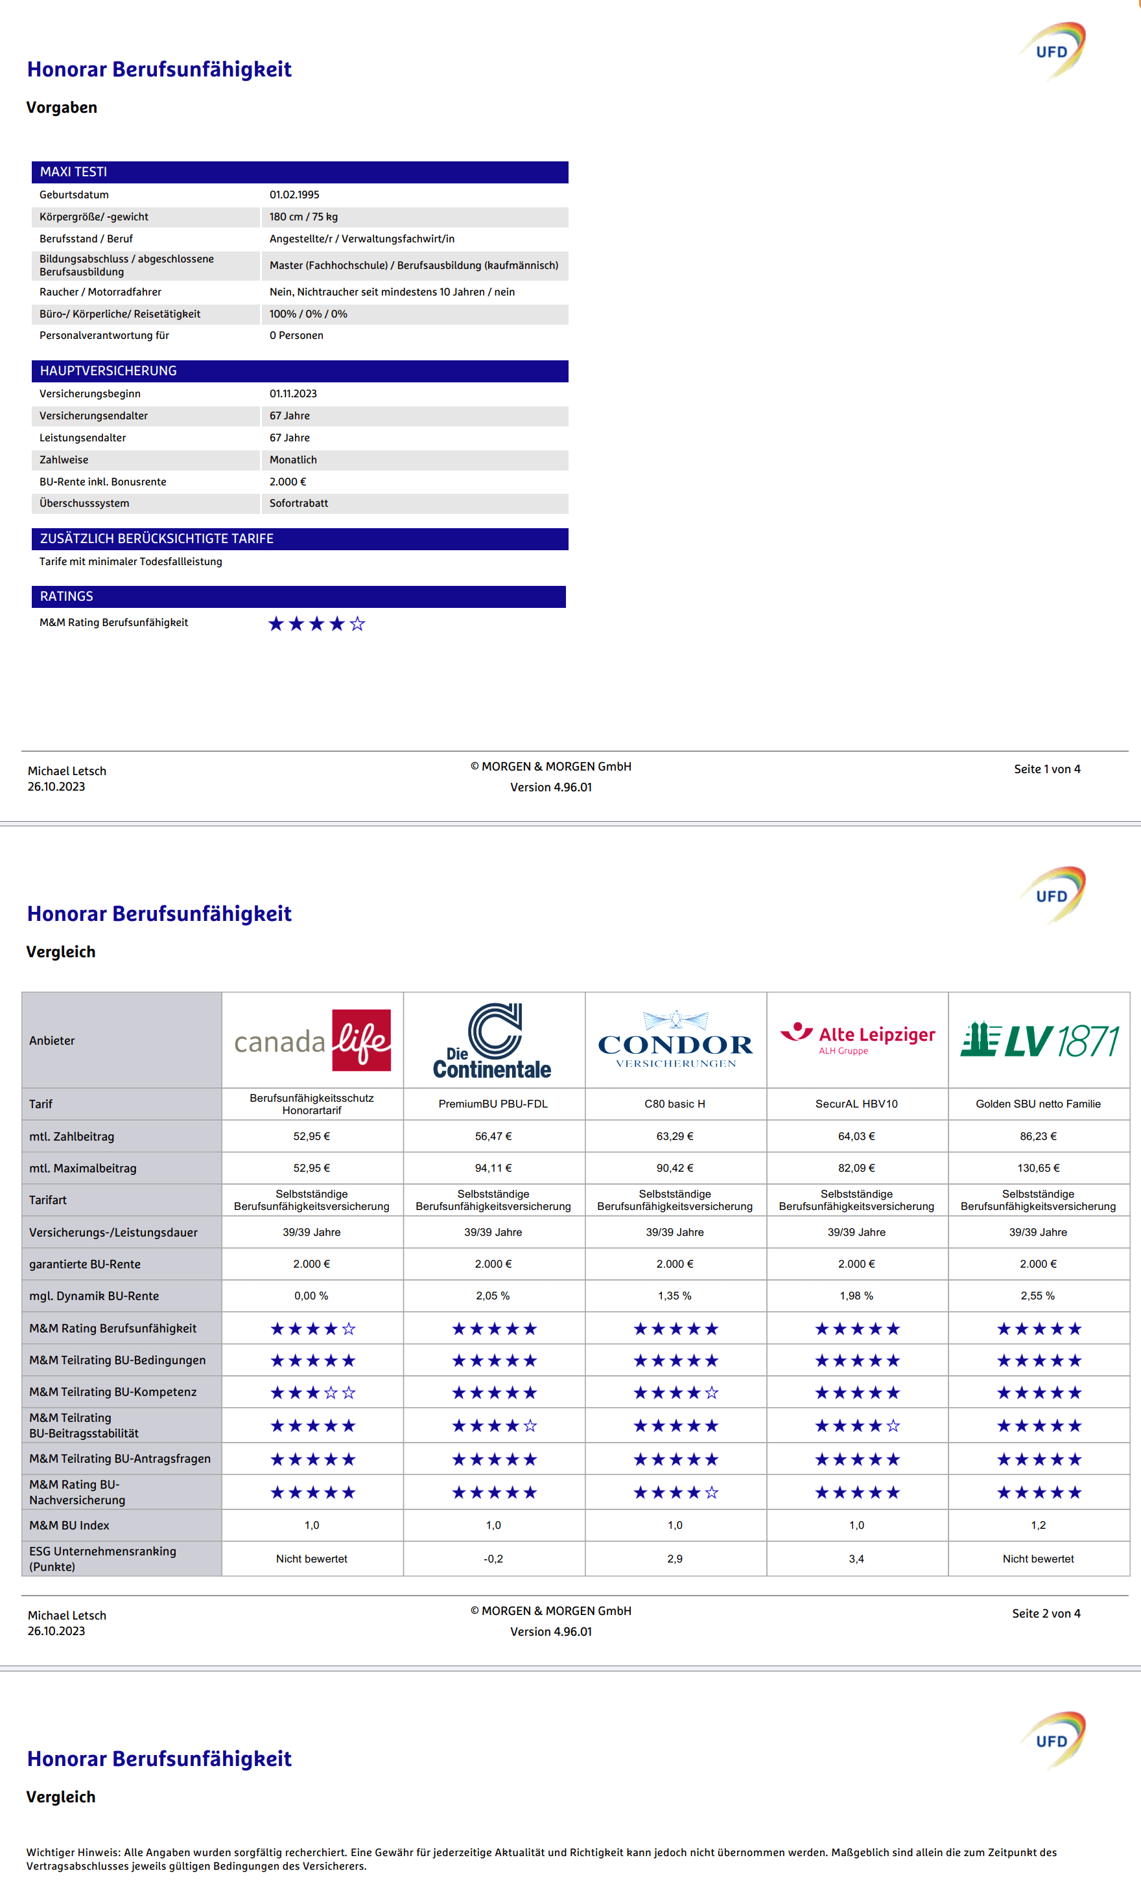Click the HAUPTVERSICHERUNG section header
The height and width of the screenshot is (1895, 1141).
pos(300,371)
